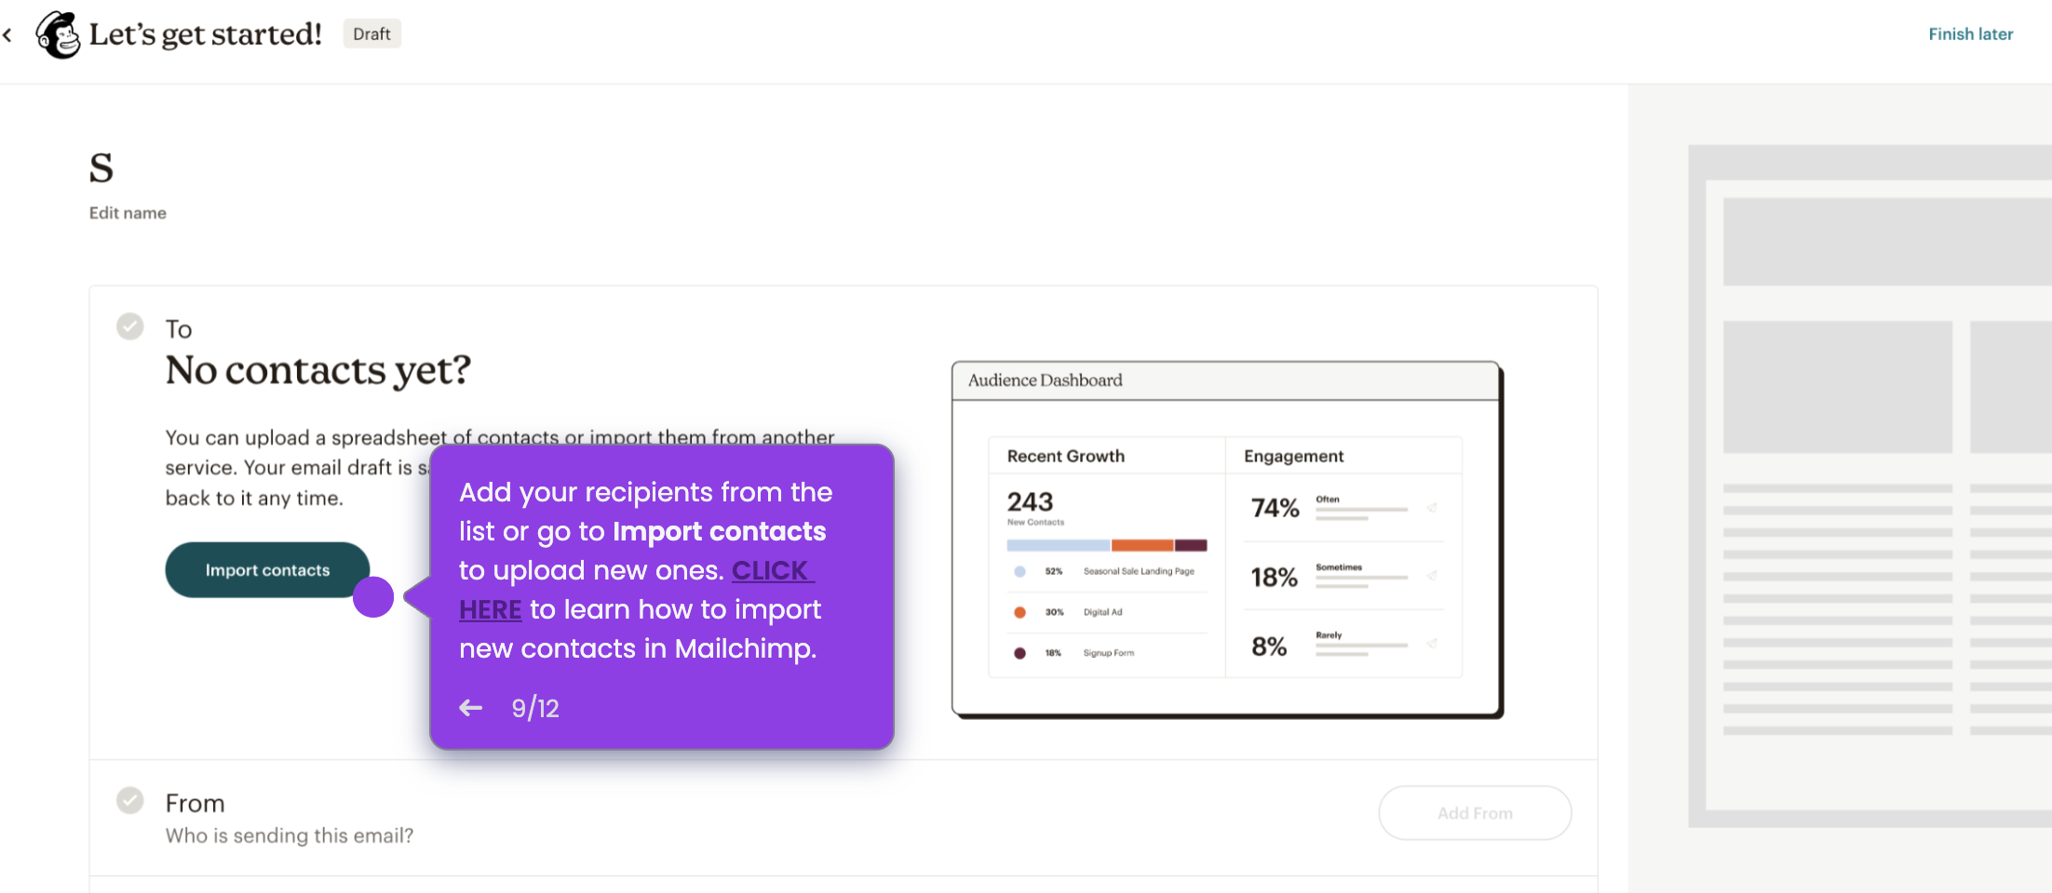Click the previous step arrow in the tooltip

pos(470,708)
